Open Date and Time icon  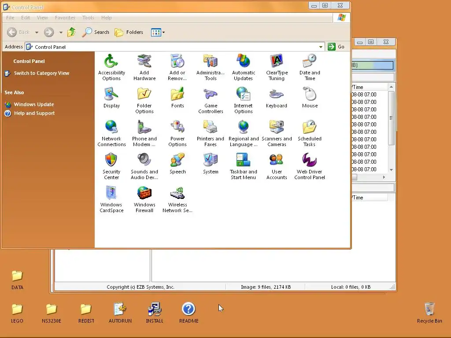310,67
